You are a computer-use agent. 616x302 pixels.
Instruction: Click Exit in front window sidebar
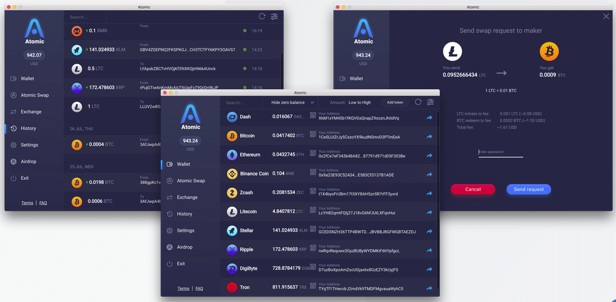click(x=181, y=264)
